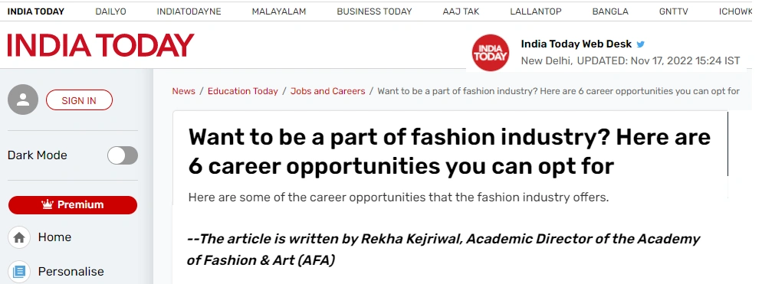Viewport: 762px width, 284px height.
Task: Open DailyO in the top bar
Action: [x=111, y=11]
